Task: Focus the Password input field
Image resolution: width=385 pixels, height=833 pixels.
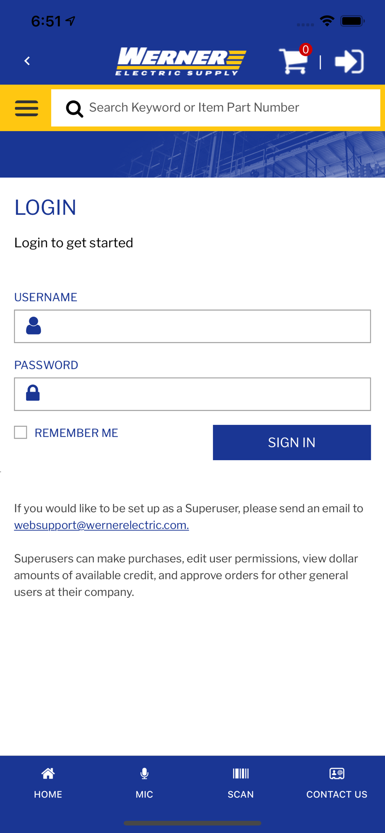Action: (204, 394)
